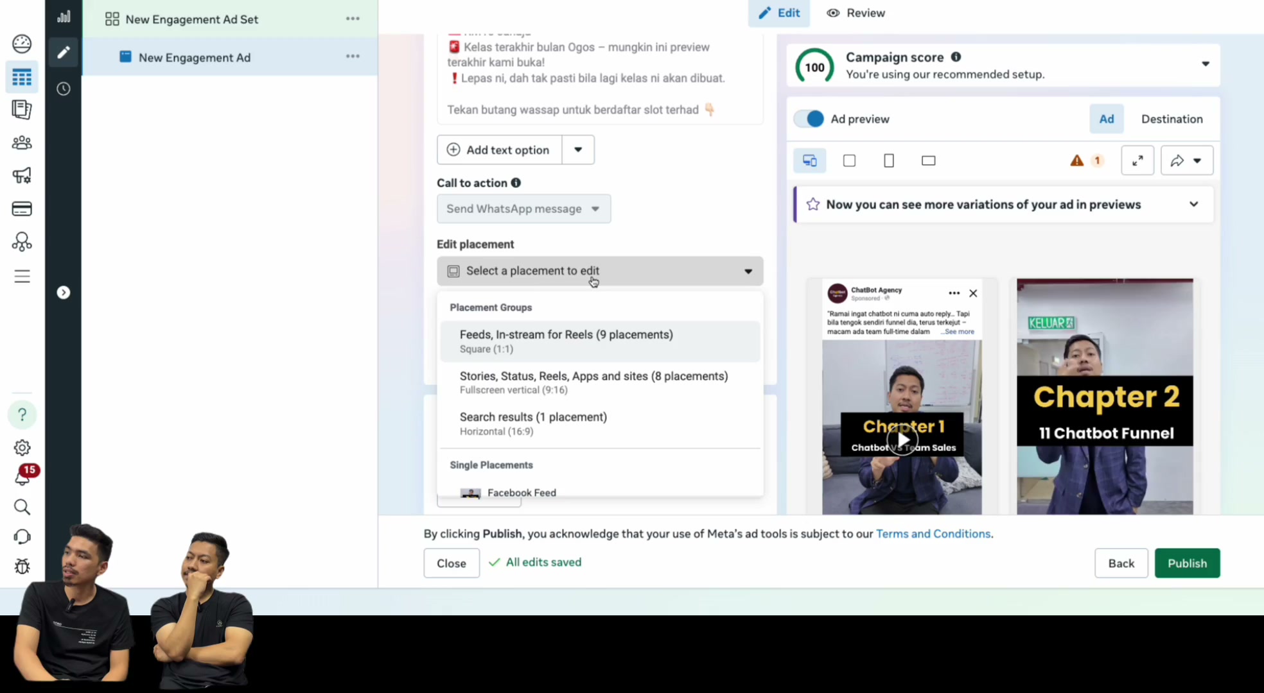The width and height of the screenshot is (1264, 693).
Task: Play the Chapter 1 video preview
Action: [903, 440]
